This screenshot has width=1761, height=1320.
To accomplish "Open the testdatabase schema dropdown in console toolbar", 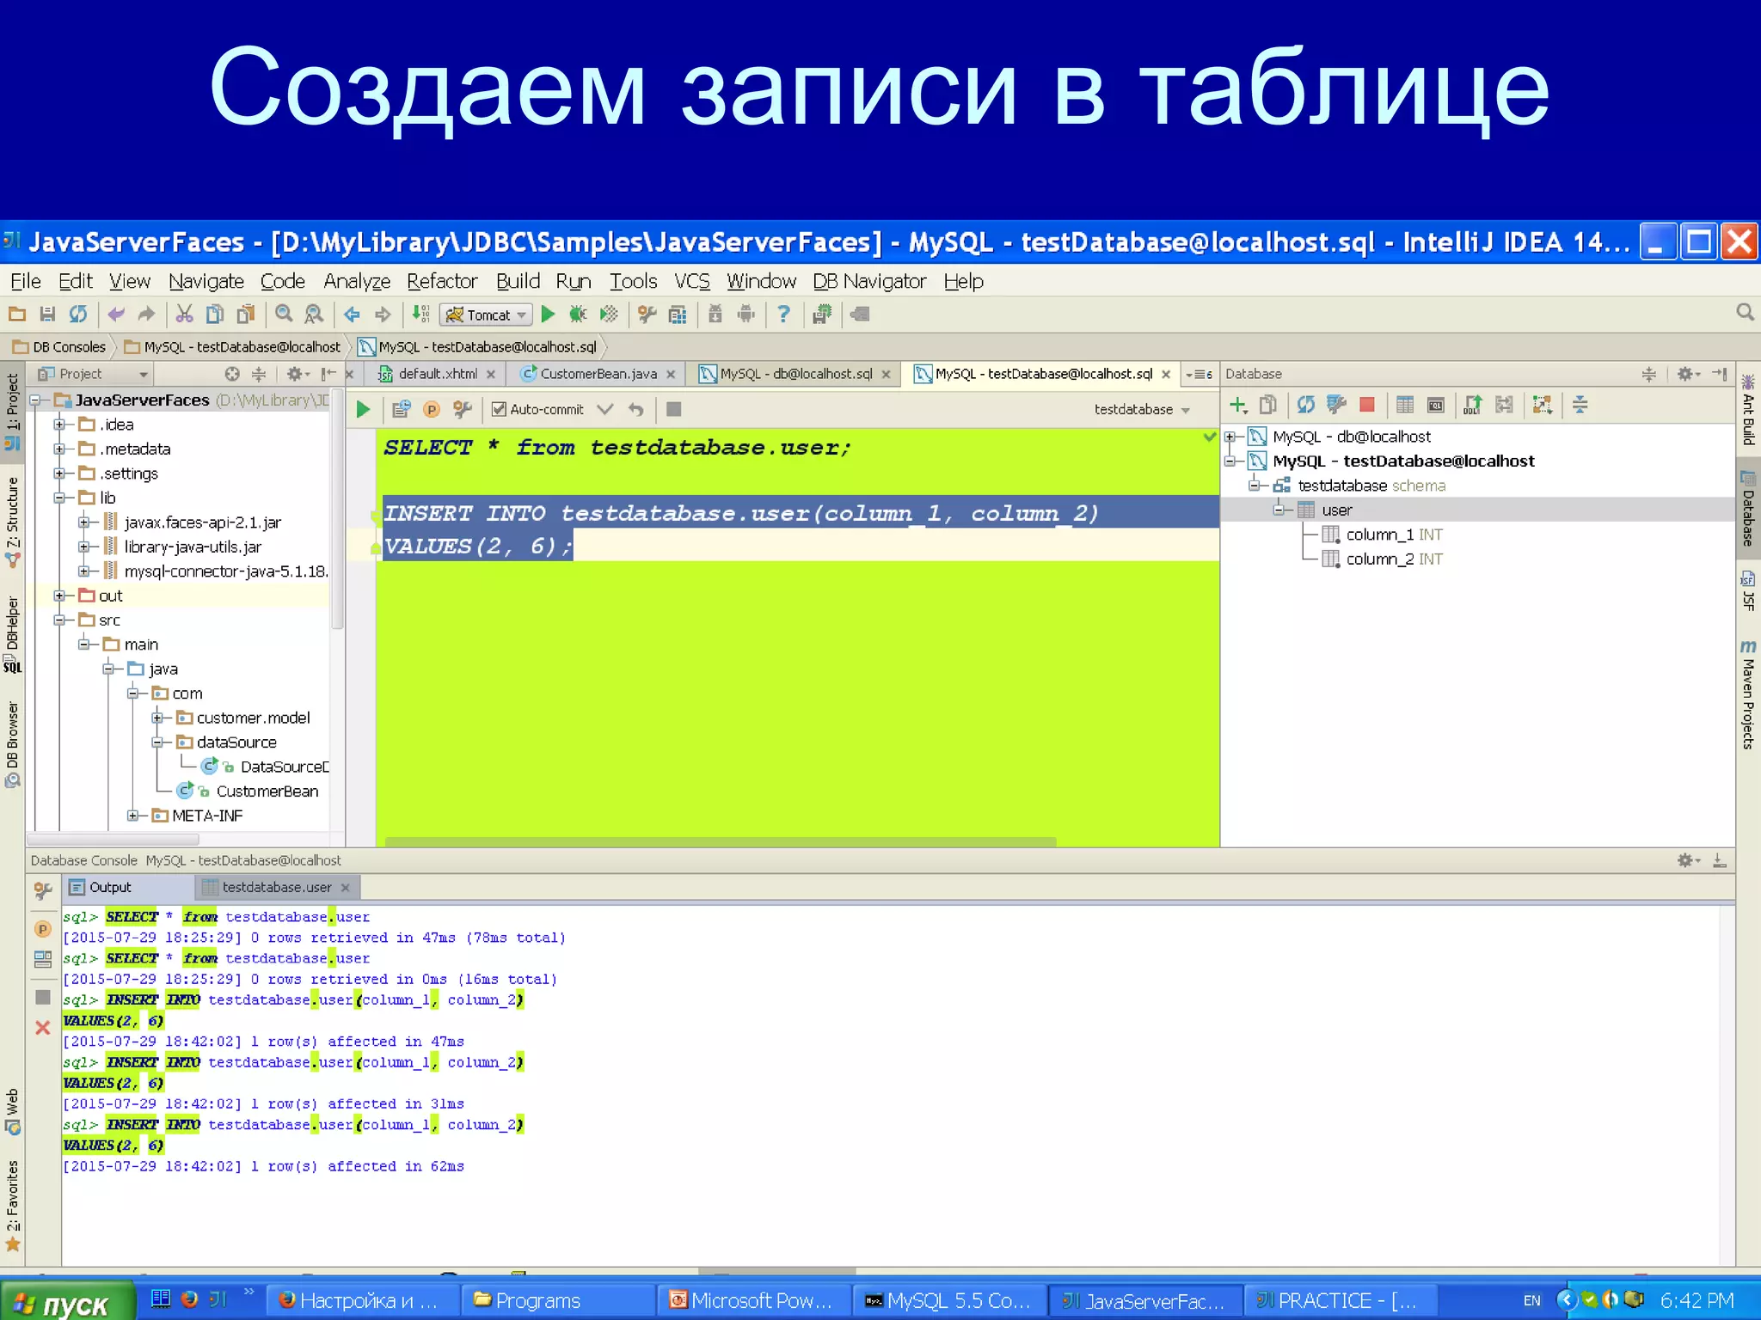I will 1142,410.
